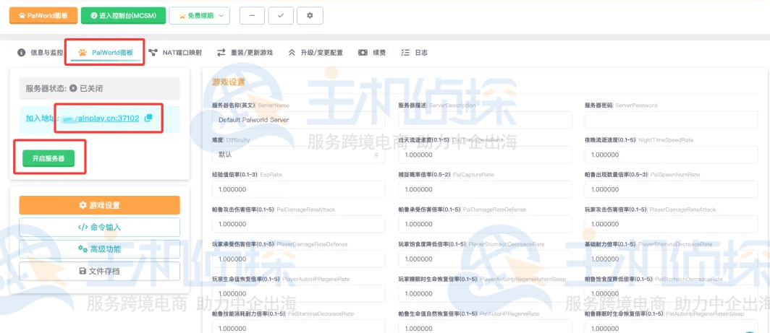Click the PlayerAutoHPRegeneRate input field
Image resolution: width=770 pixels, height=333 pixels.
(x=299, y=294)
